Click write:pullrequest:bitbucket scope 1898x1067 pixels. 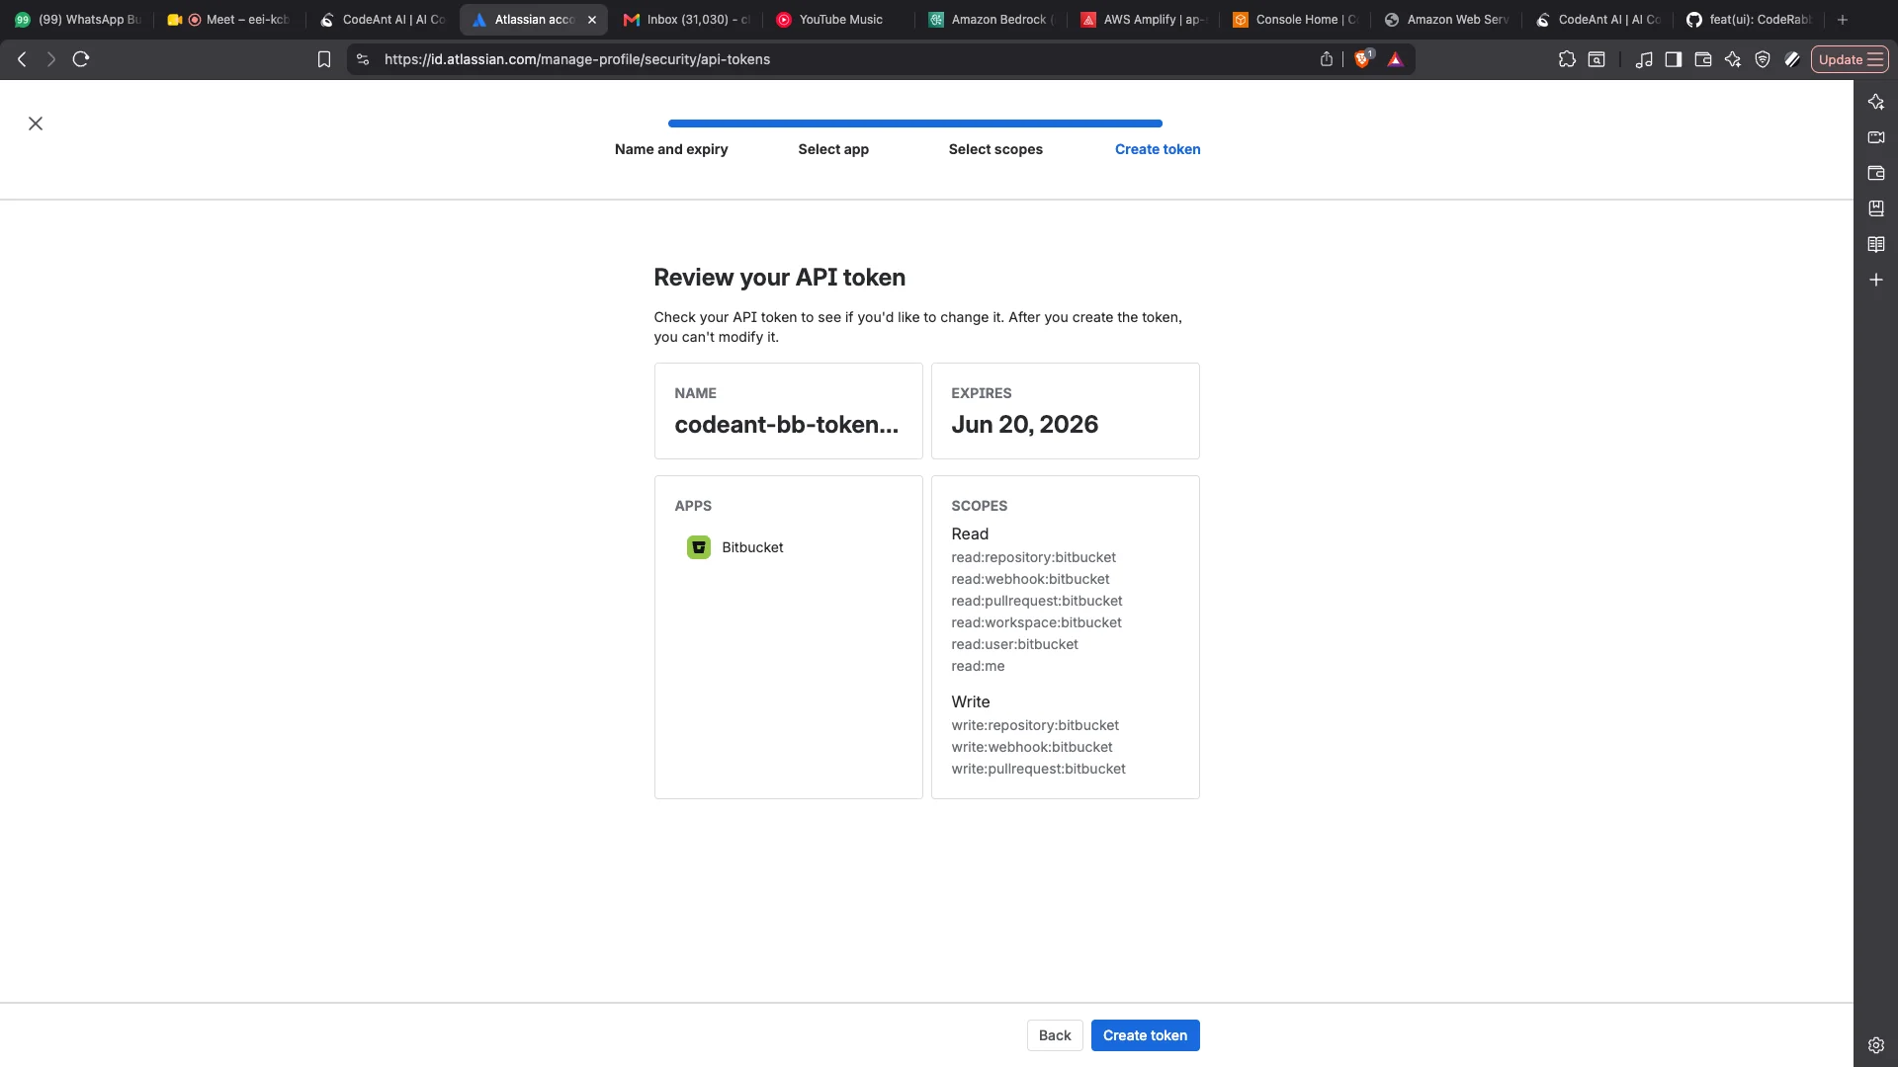coord(1038,769)
